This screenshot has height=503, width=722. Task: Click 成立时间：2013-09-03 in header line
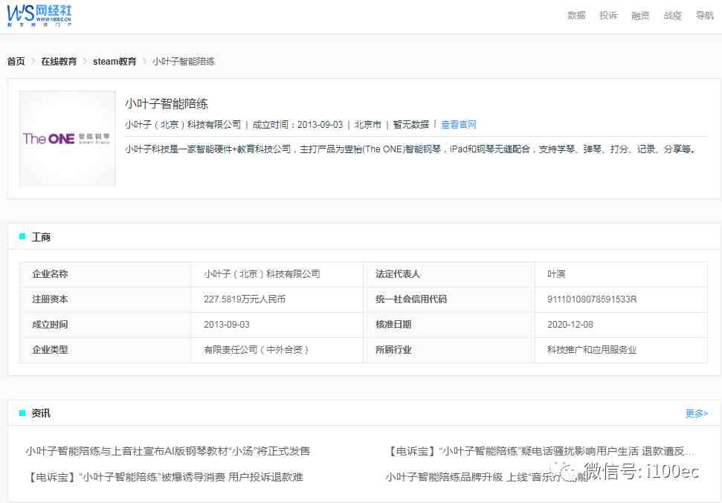[x=298, y=124]
